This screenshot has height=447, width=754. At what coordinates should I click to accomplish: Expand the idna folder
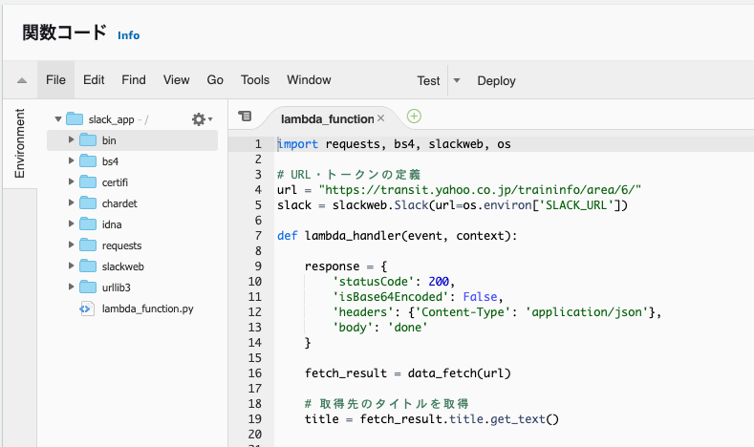pos(71,224)
